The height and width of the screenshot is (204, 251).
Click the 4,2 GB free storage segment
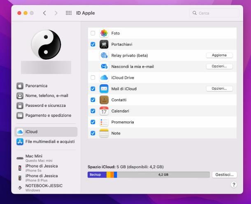pos(163,175)
